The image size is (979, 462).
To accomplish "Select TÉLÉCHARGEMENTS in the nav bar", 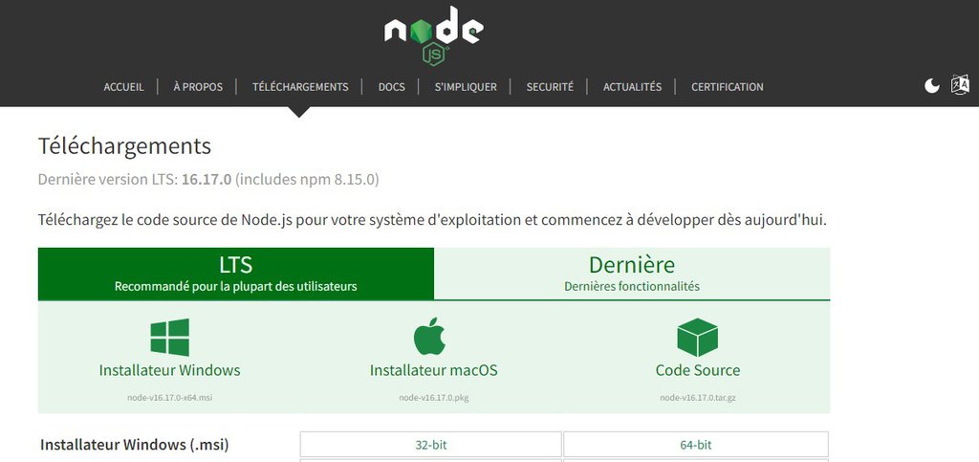I will (x=300, y=87).
